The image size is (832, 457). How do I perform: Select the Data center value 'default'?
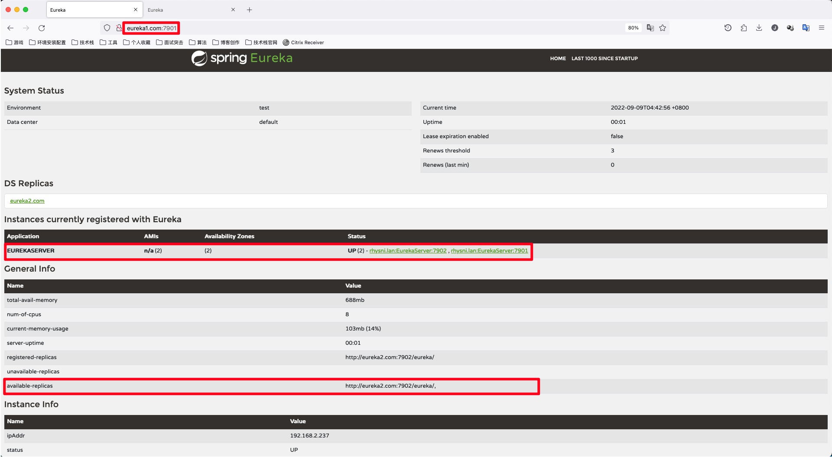click(x=268, y=122)
